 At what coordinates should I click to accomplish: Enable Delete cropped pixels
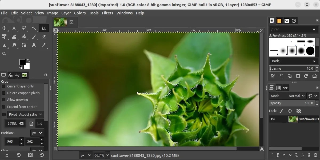(4, 93)
